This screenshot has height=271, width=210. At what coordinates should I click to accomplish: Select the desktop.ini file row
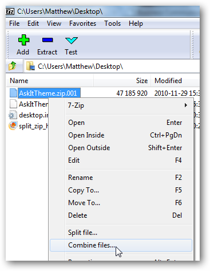[x=29, y=115]
